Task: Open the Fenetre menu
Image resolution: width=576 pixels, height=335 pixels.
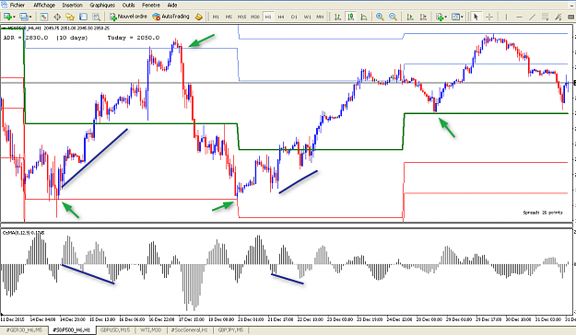Action: (x=151, y=6)
